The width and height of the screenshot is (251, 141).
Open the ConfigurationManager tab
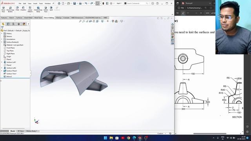pyautogui.click(x=13, y=24)
